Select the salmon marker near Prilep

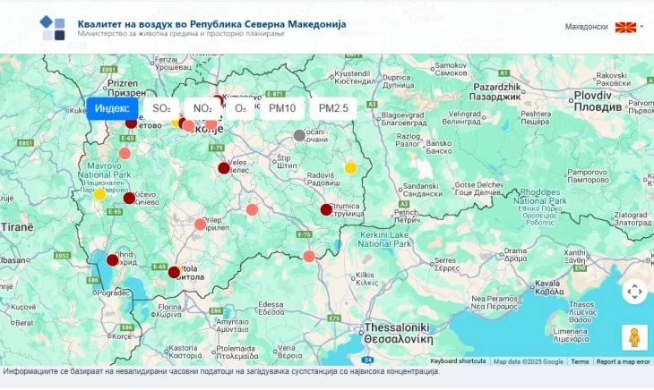tap(201, 225)
